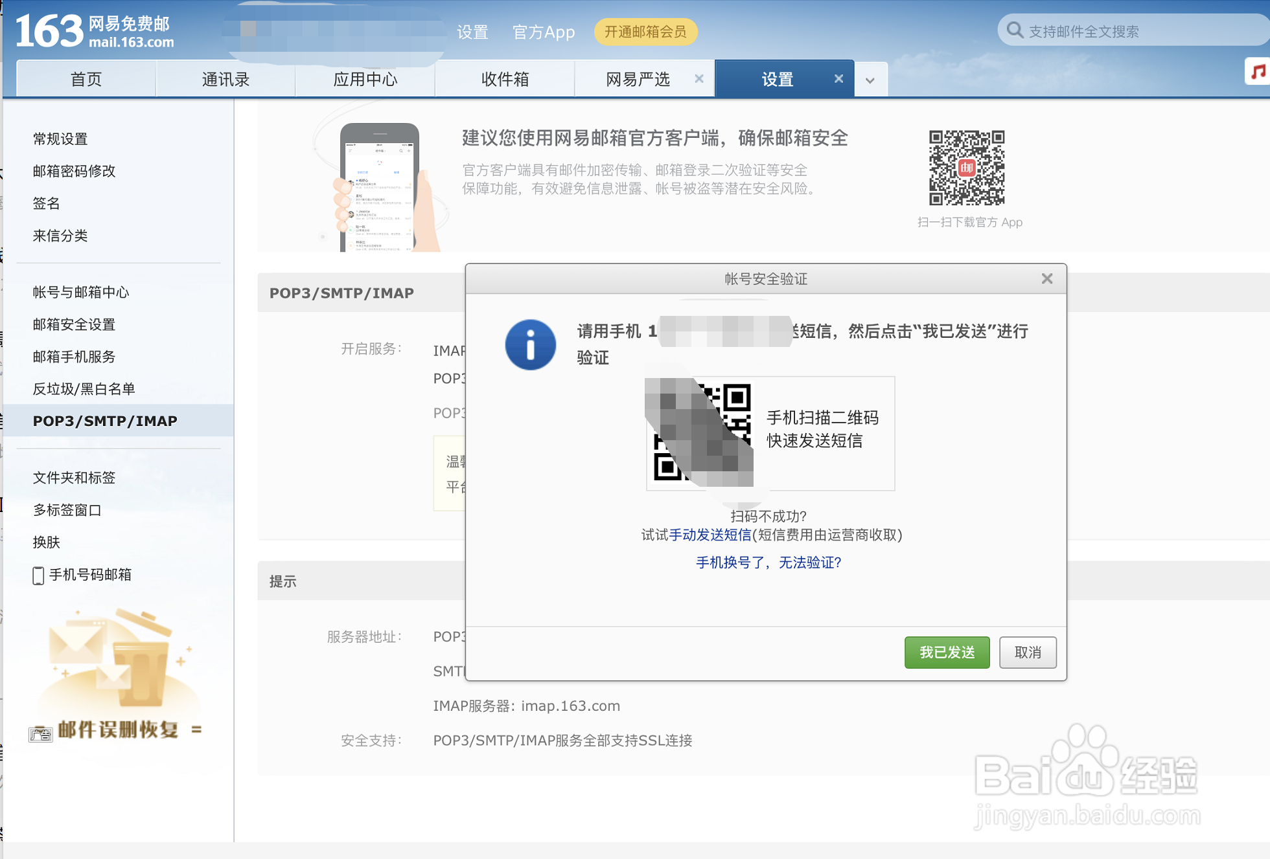Switch to the 收件箱 tab
The height and width of the screenshot is (859, 1270).
point(505,78)
